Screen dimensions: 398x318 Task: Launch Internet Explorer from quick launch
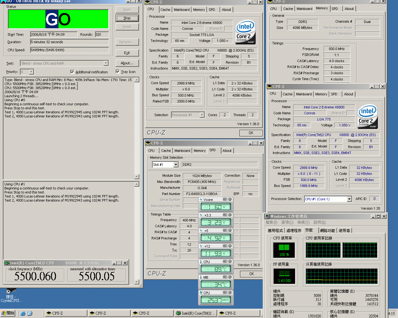pos(23,313)
